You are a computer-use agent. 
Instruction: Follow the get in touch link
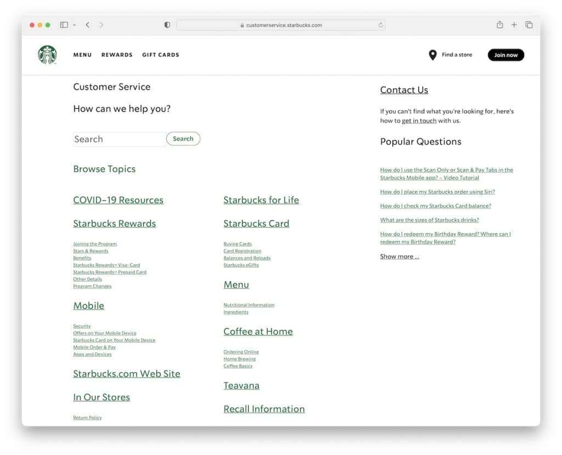(419, 121)
